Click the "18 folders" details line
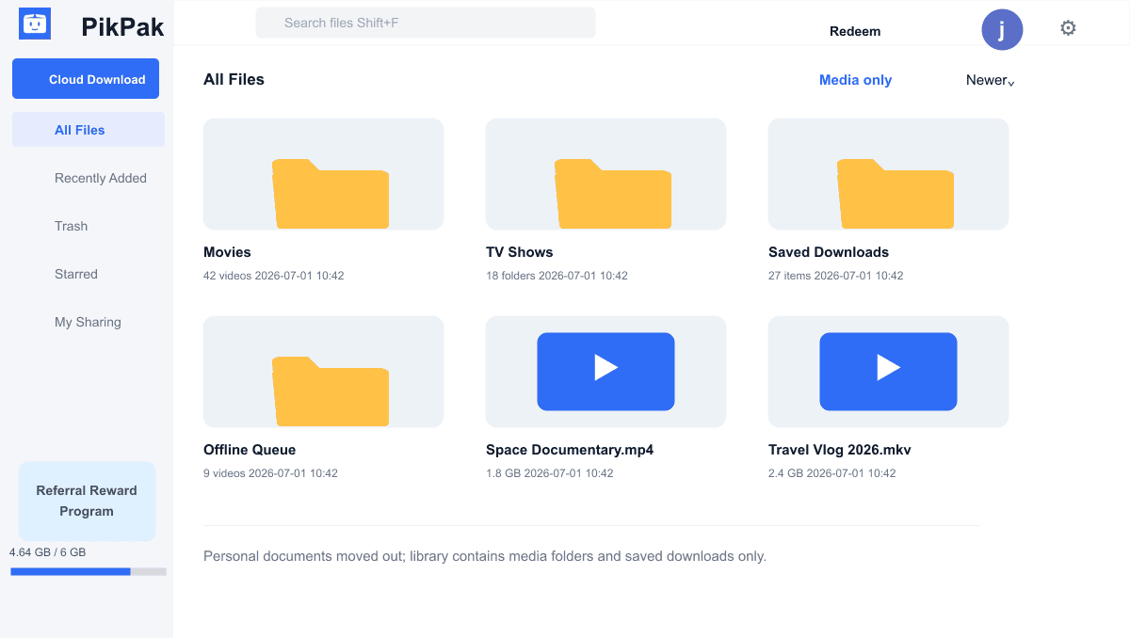This screenshot has width=1130, height=638. (557, 276)
